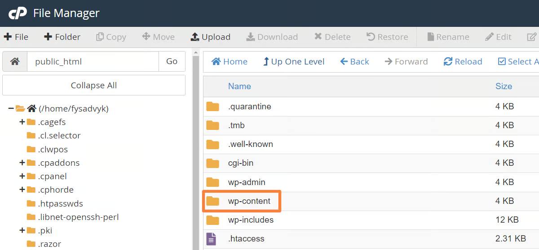Viewport: 539px width, 250px height.
Task: Click the public_html path input field
Action: click(x=93, y=61)
